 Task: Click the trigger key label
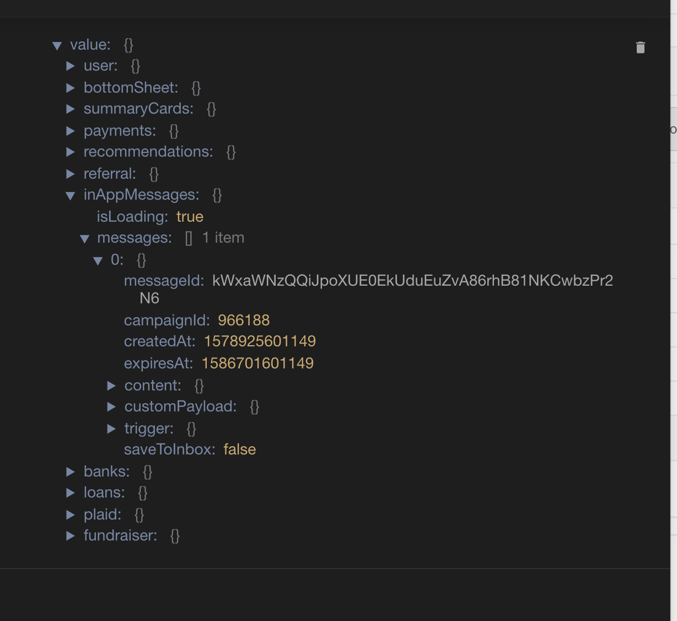click(x=149, y=429)
